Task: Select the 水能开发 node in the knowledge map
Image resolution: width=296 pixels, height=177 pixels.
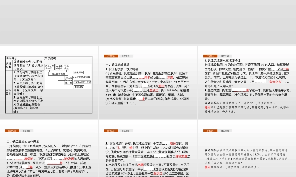Action: [x=79, y=87]
